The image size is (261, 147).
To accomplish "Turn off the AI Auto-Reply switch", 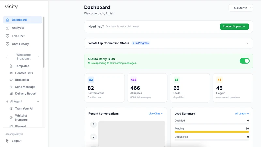I will (x=244, y=61).
